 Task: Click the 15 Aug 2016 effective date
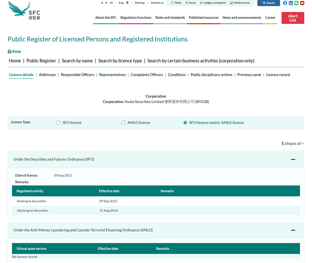tap(108, 210)
